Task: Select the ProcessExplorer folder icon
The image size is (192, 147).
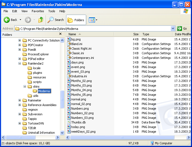Action: pyautogui.click(x=25, y=54)
